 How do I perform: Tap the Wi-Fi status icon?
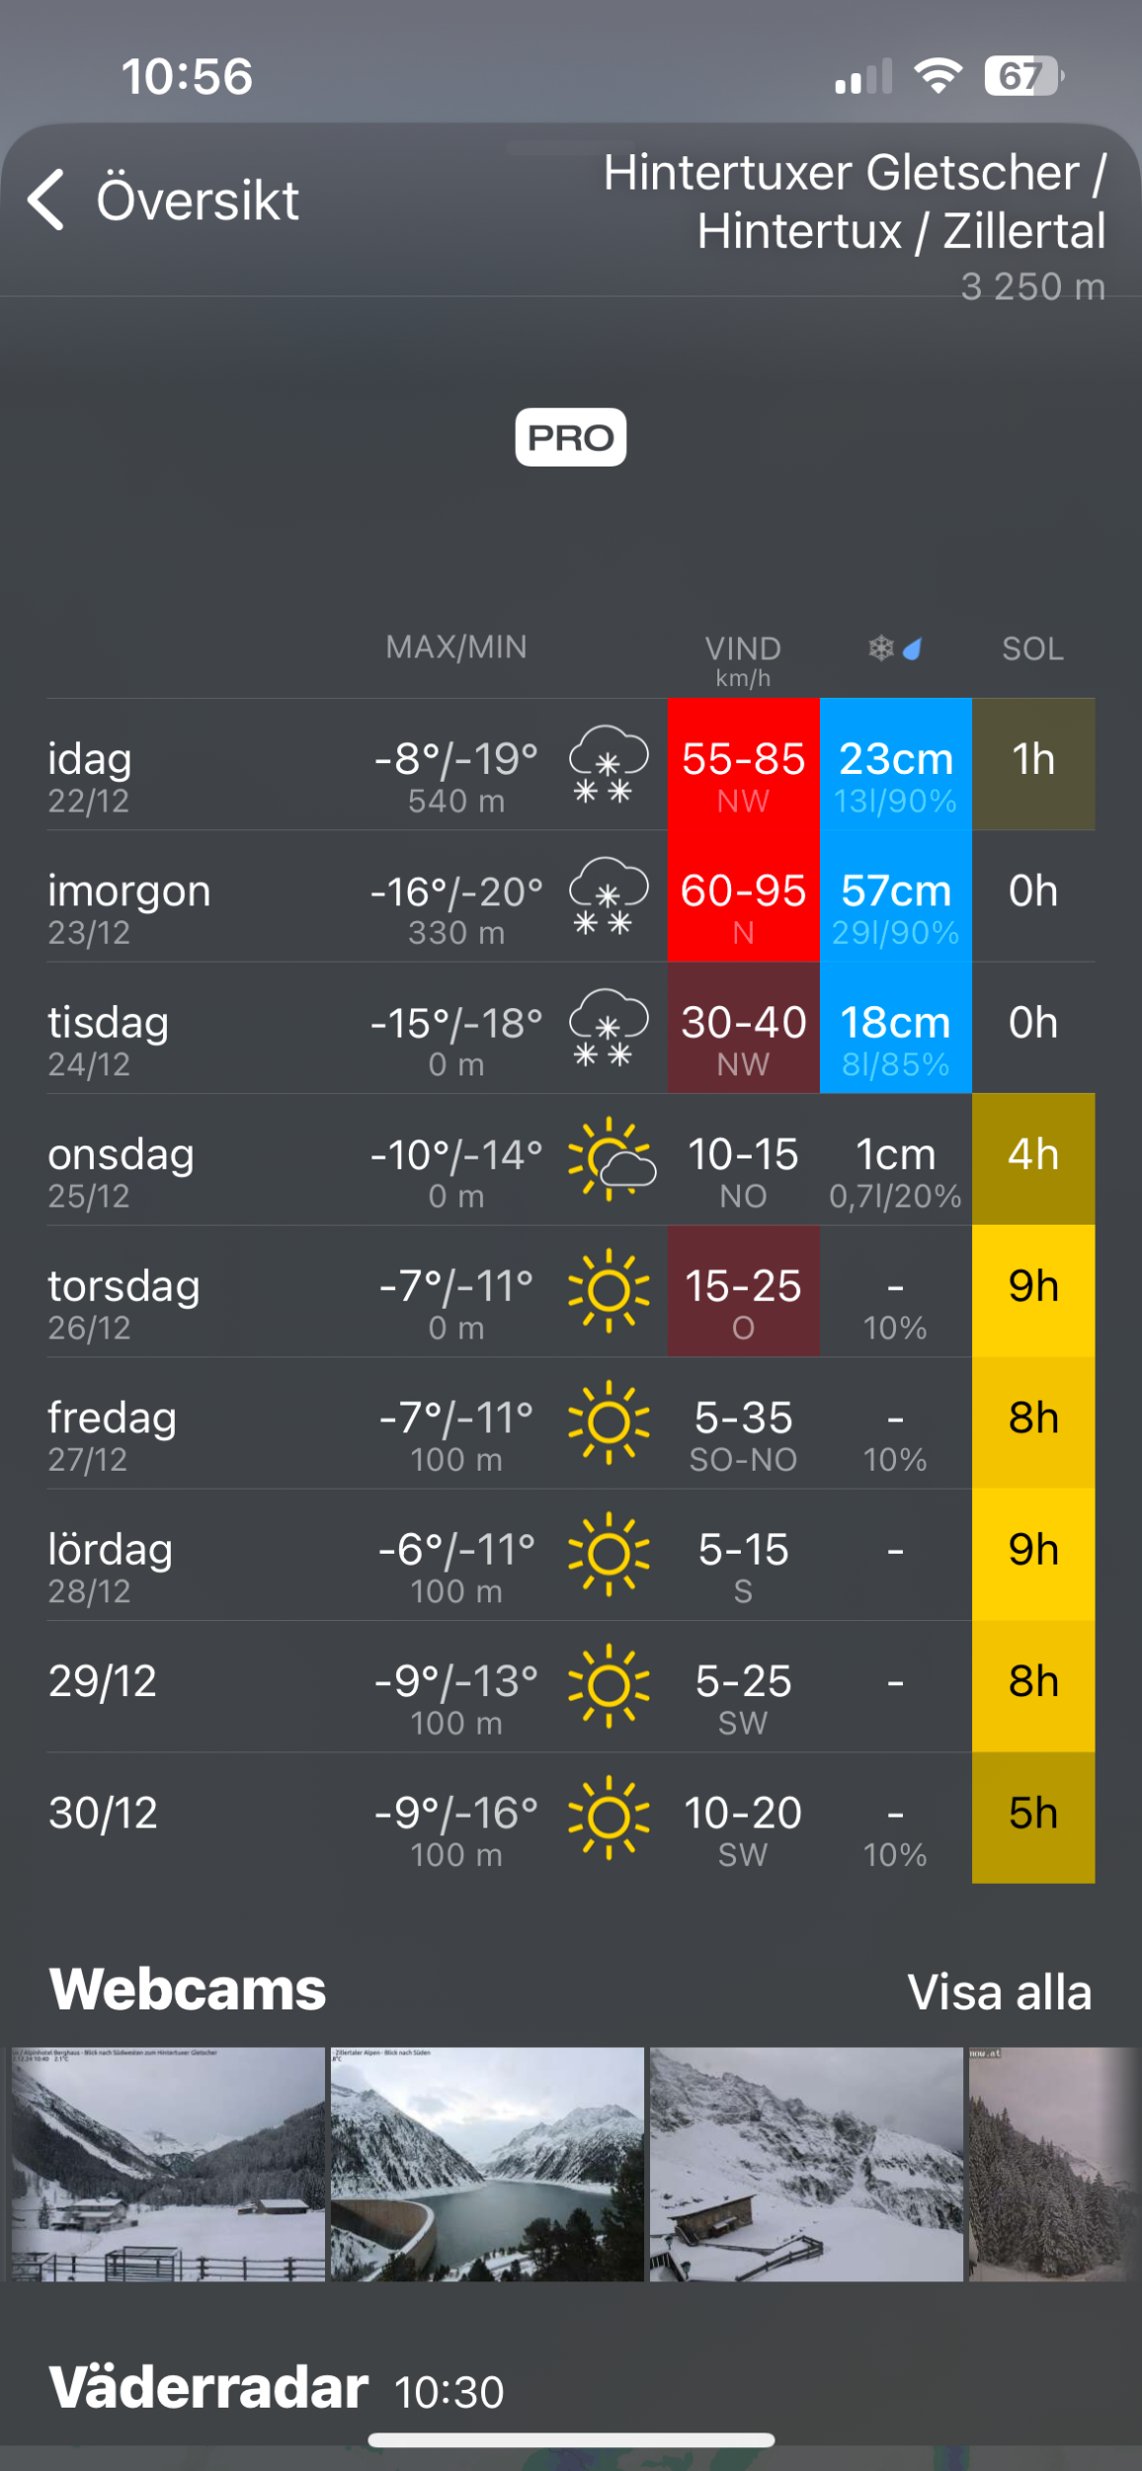938,76
